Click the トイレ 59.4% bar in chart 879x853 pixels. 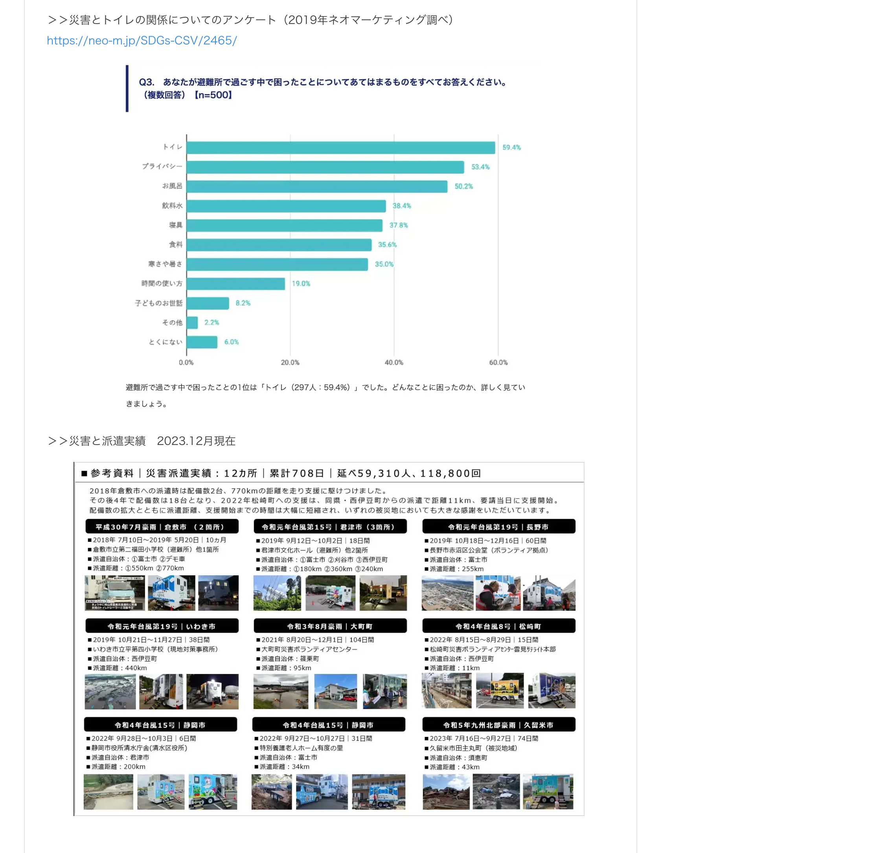(x=340, y=148)
